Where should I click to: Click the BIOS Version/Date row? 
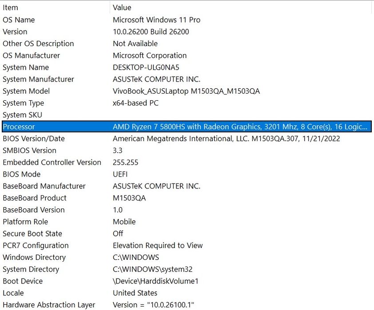point(34,139)
